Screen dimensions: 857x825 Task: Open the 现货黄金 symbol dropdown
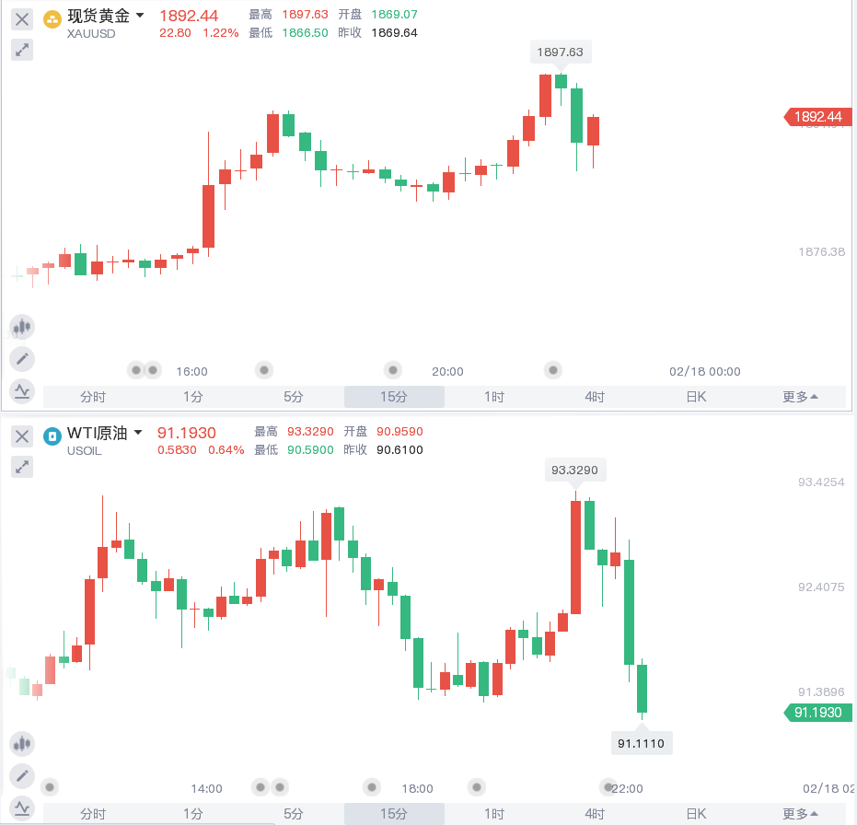(140, 16)
